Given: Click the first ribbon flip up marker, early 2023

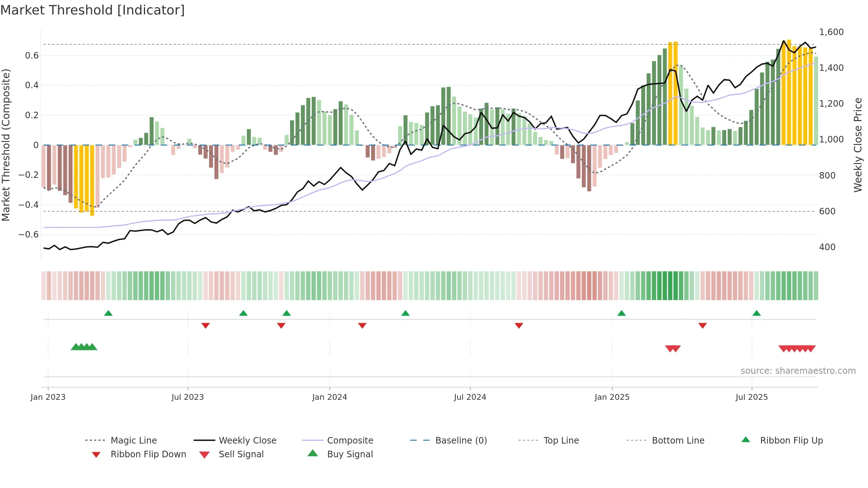Looking at the screenshot, I should click(108, 313).
